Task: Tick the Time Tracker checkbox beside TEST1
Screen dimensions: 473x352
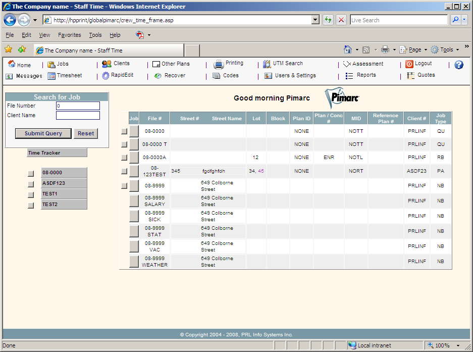Action: tap(31, 195)
